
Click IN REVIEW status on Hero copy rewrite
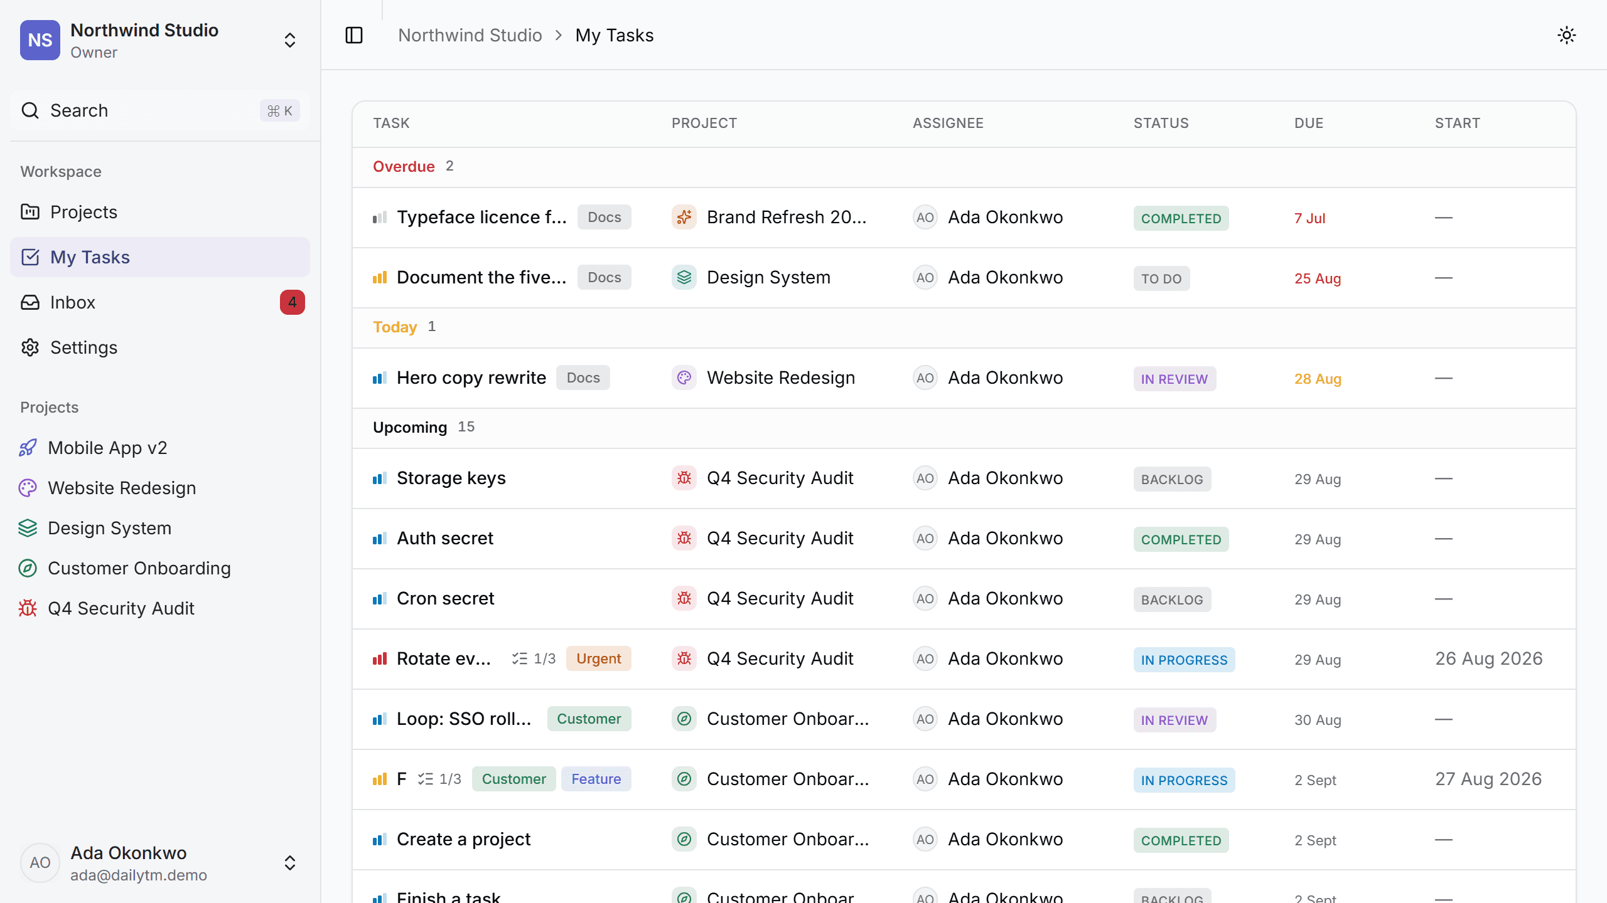1174,379
